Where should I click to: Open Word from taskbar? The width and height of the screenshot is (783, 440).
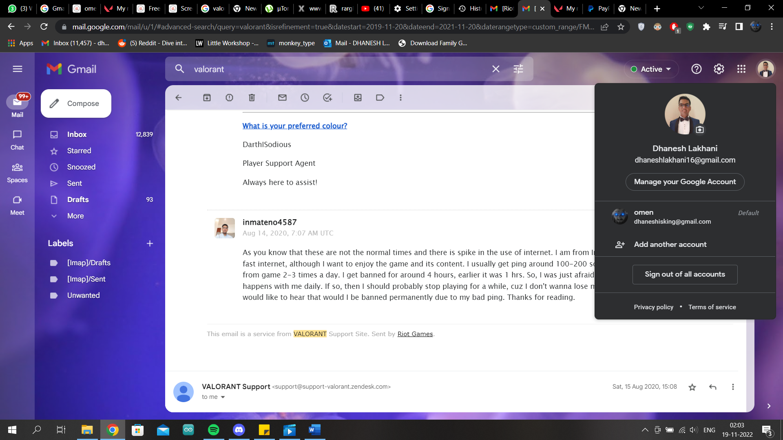click(x=314, y=430)
